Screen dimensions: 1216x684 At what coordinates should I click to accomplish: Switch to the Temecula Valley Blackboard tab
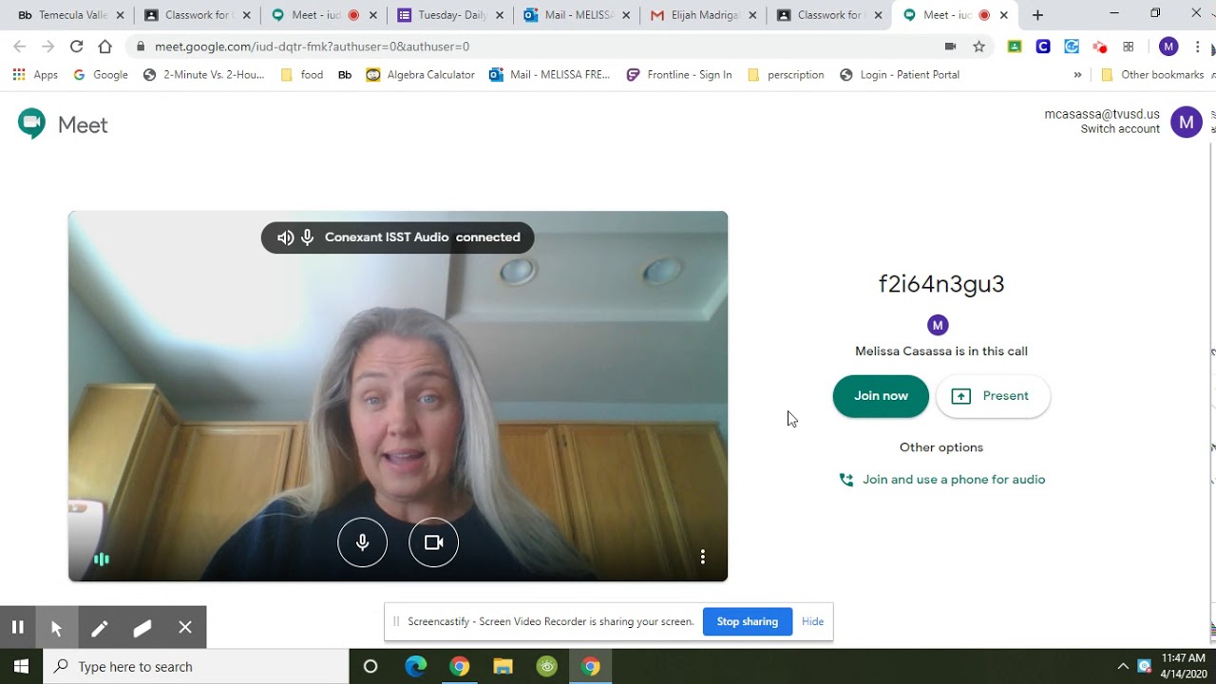[x=71, y=15]
